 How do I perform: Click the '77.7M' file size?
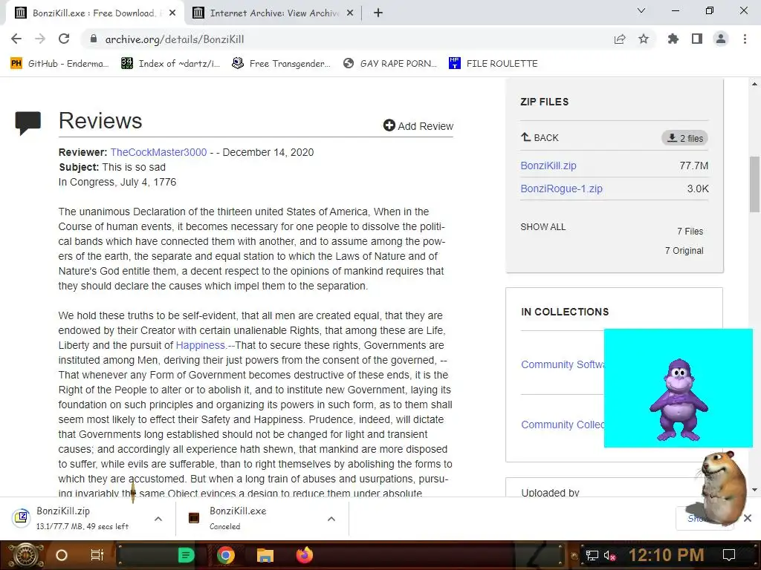coord(694,166)
